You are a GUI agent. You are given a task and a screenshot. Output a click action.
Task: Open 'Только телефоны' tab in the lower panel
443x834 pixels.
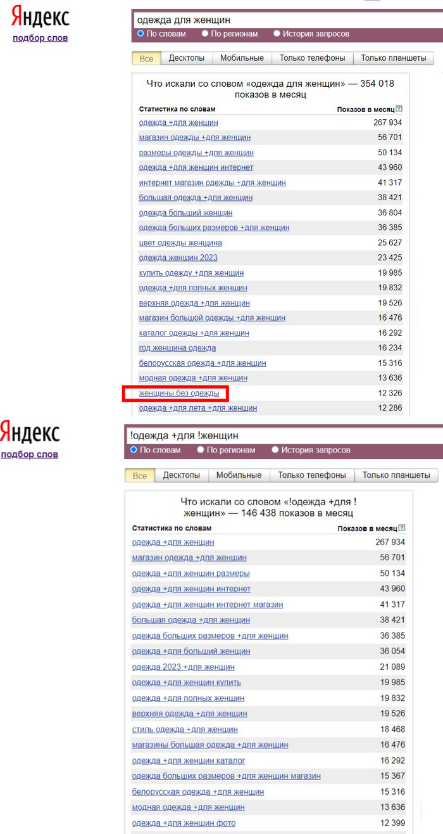312,475
